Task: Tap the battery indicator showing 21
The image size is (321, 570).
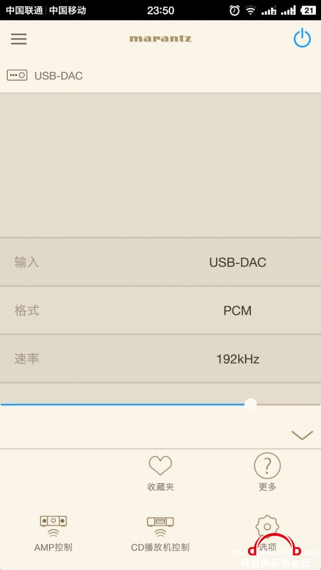Action: point(308,10)
